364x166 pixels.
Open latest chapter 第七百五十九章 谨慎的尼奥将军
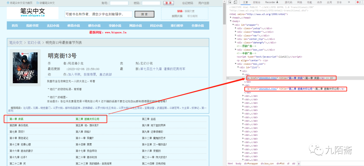click(163, 69)
